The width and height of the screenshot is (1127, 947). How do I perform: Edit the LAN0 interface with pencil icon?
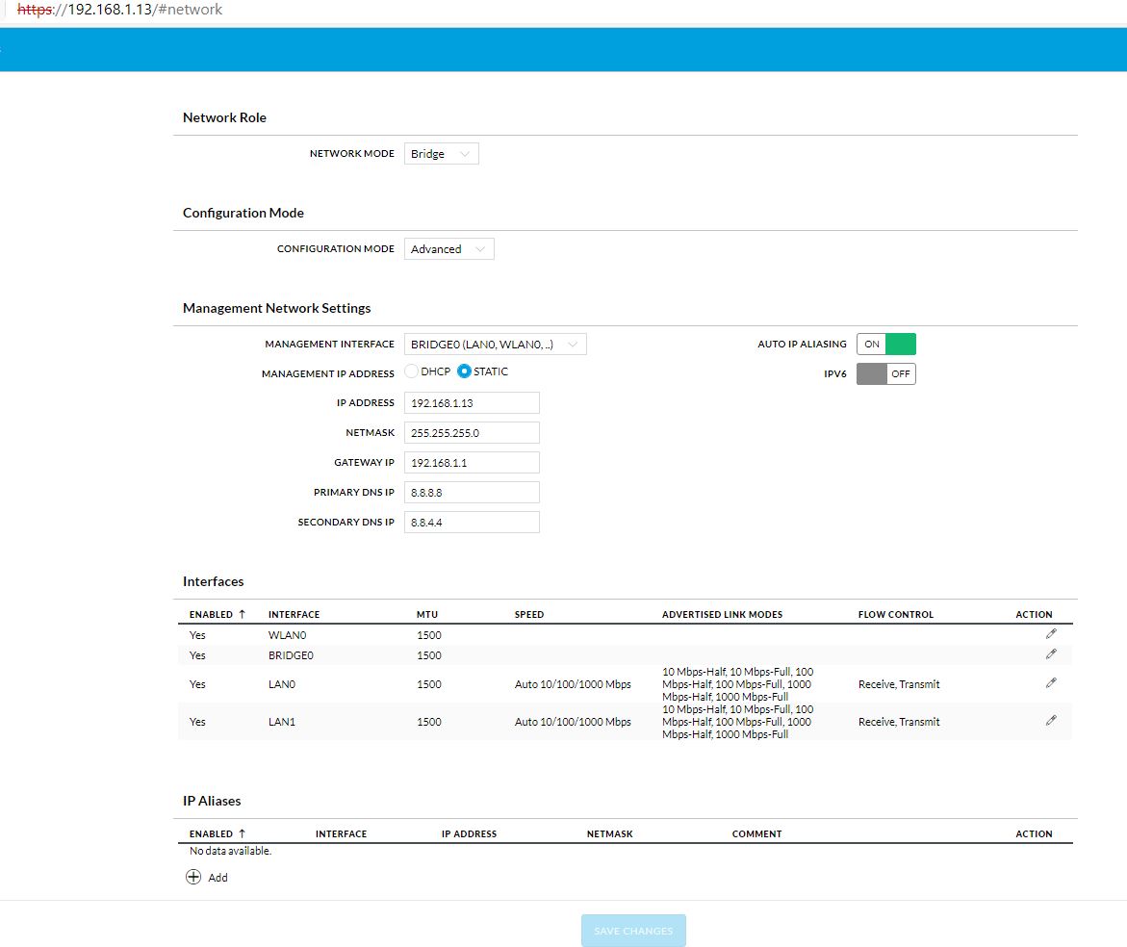pos(1051,682)
